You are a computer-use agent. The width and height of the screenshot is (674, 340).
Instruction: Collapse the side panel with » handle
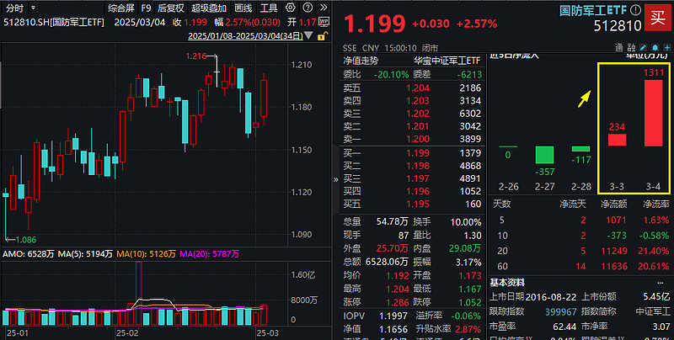(x=335, y=179)
